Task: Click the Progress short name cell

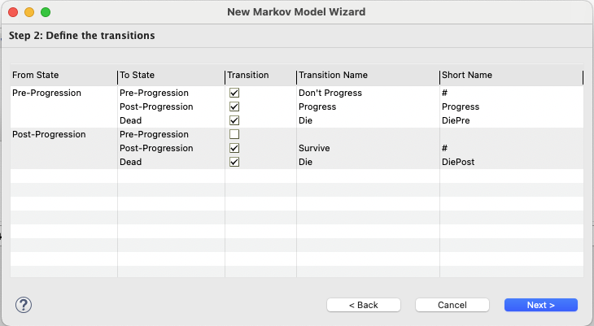Action: pyautogui.click(x=461, y=106)
